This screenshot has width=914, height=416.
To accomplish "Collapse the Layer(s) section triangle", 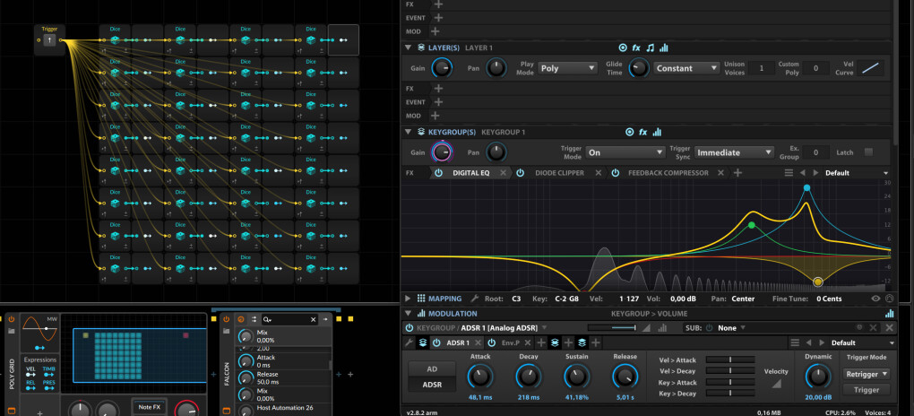I will [409, 47].
